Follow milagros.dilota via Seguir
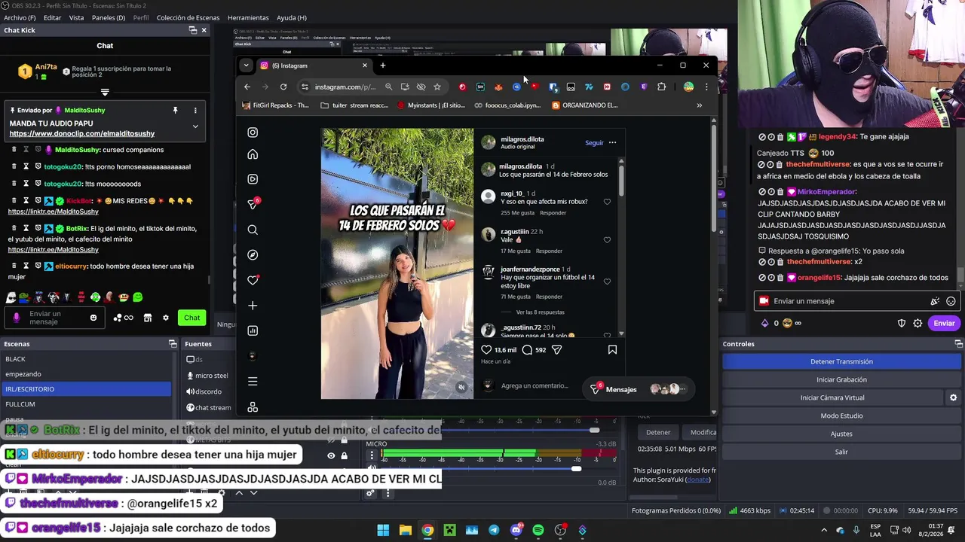965x542 pixels. tap(594, 142)
